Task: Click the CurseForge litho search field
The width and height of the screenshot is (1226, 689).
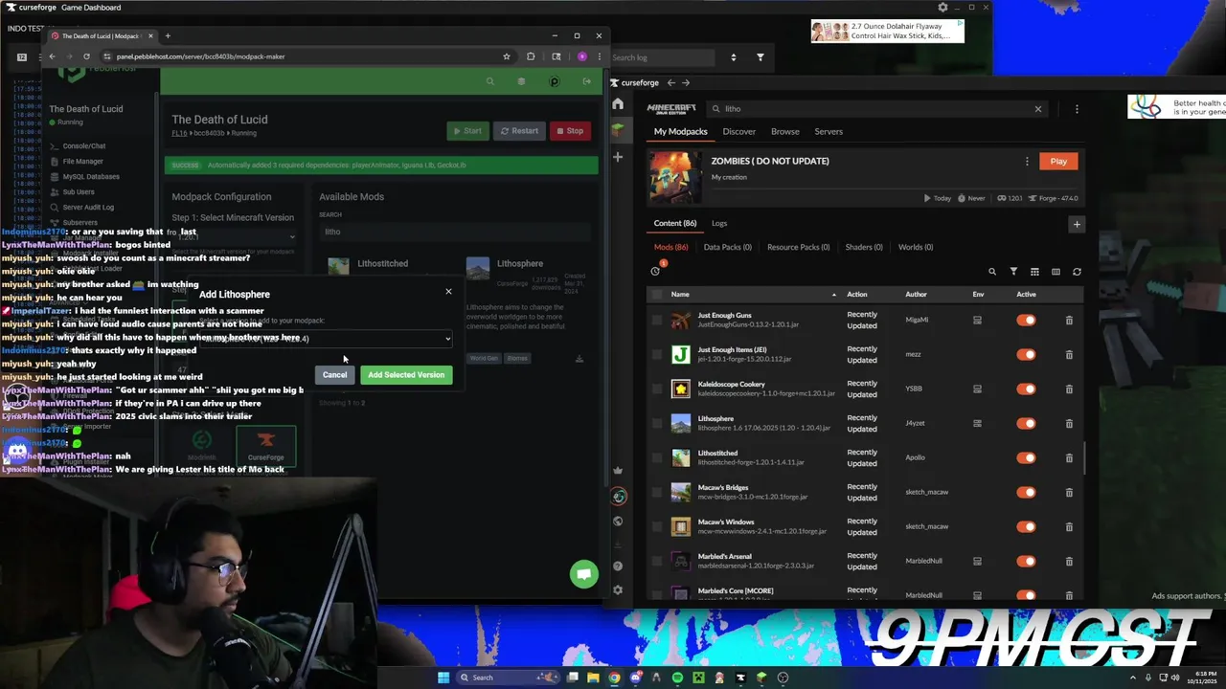Action: coord(876,109)
